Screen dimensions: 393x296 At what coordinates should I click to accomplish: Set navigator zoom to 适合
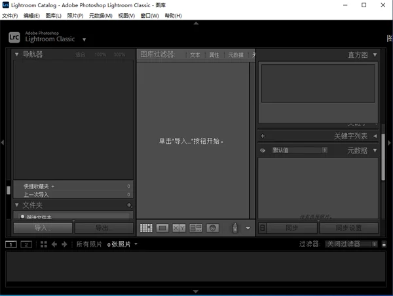80,54
